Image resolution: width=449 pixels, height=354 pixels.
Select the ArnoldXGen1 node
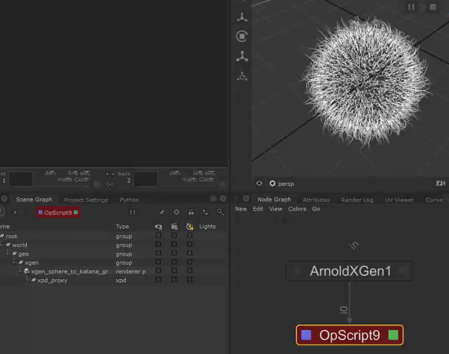pos(350,270)
